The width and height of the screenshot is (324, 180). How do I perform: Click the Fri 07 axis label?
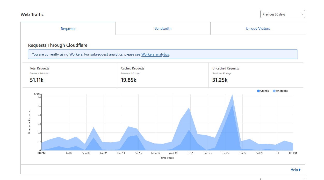(x=69, y=153)
